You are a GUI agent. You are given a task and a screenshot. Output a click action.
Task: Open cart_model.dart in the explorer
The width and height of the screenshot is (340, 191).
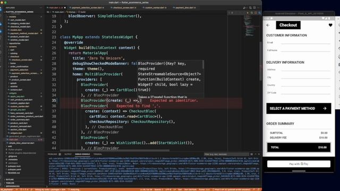point(18,20)
